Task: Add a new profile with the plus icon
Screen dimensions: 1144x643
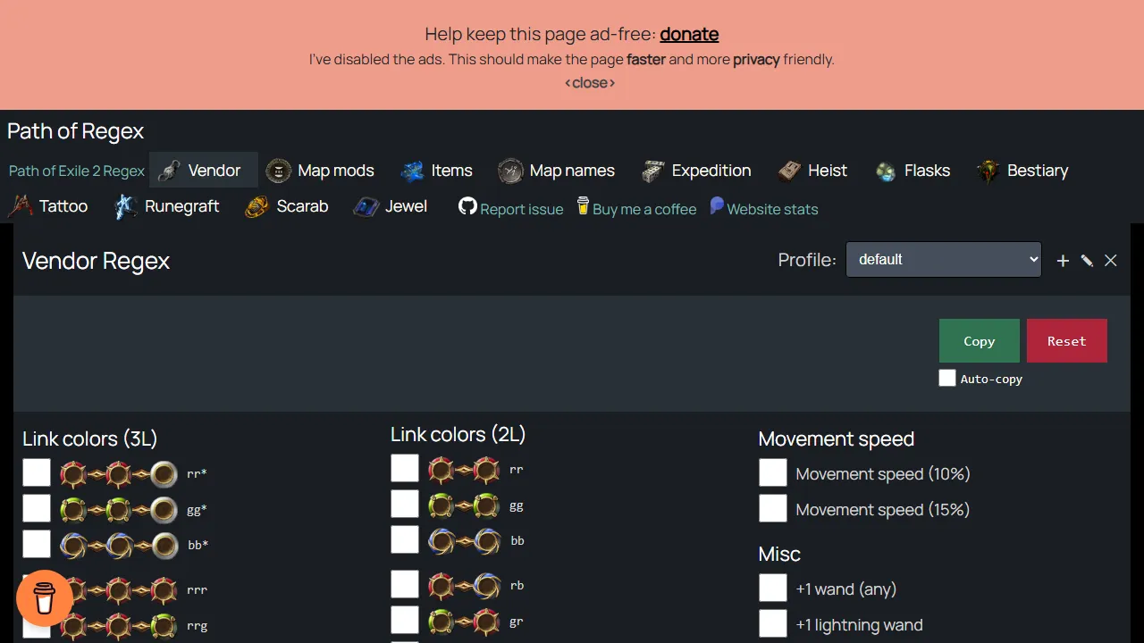Action: pyautogui.click(x=1063, y=261)
